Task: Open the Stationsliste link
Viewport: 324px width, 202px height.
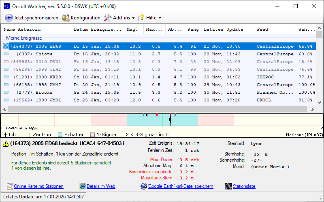Action: (x=244, y=186)
